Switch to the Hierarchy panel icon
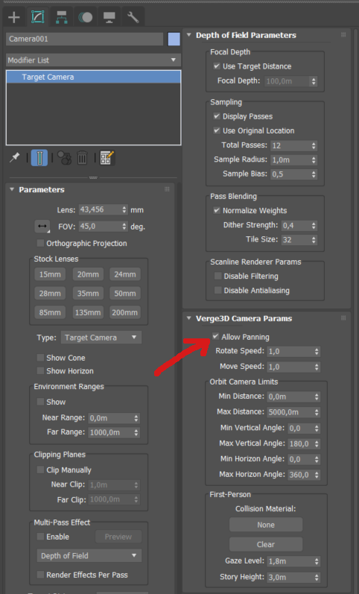Viewport: 359px width, 594px height. coord(61,17)
